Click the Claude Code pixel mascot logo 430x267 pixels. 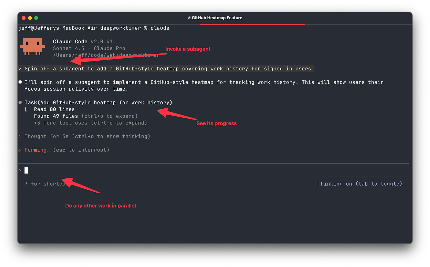pyautogui.click(x=33, y=46)
